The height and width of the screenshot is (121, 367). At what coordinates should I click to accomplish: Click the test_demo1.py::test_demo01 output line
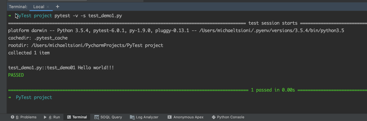[61, 68]
